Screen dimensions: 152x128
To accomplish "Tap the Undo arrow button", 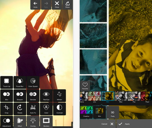I will [35, 5].
